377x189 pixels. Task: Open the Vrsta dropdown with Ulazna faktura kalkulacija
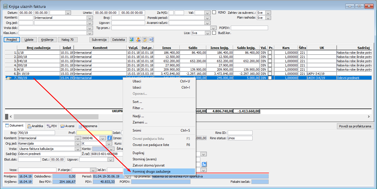point(78,149)
